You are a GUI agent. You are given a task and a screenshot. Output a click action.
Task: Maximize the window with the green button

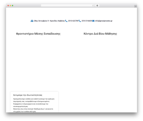click(x=13, y=5)
